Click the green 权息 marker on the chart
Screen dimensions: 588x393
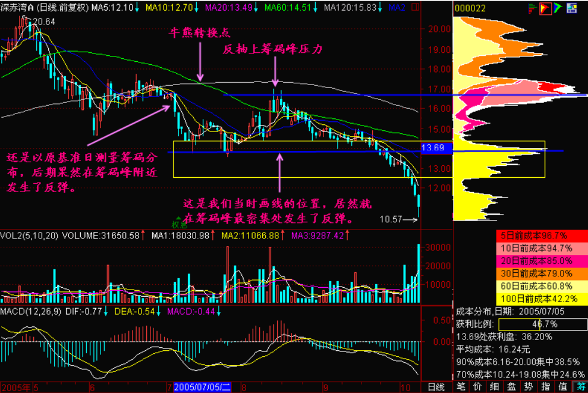point(180,225)
